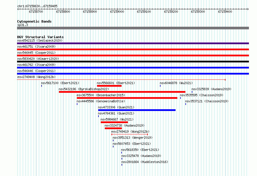Click red bar of esv3675500

tap(127, 98)
